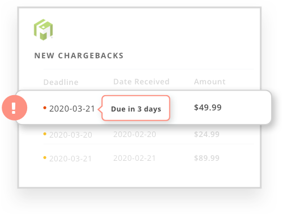
Task: Click the red exclamation alert icon
Action: [15, 108]
